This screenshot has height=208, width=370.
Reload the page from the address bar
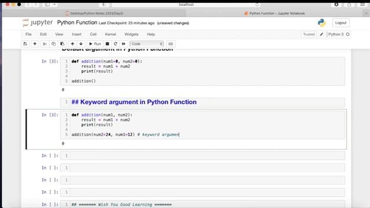click(257, 5)
